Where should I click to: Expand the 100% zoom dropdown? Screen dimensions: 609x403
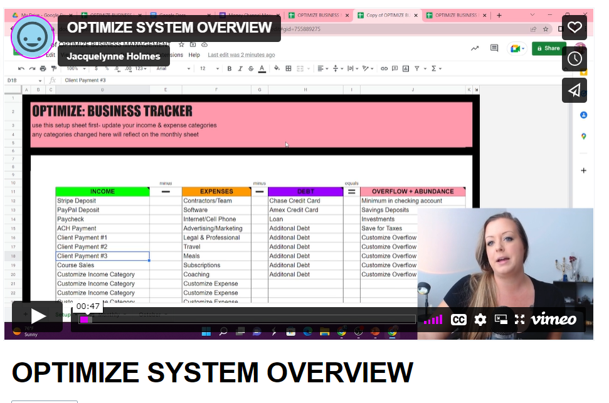pyautogui.click(x=75, y=68)
